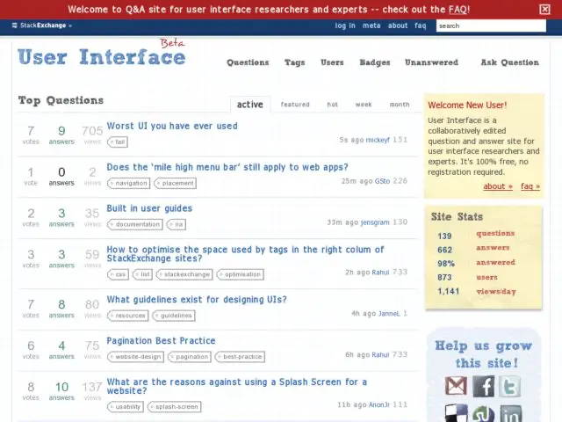
Task: Switch to the week tab
Action: (x=363, y=105)
